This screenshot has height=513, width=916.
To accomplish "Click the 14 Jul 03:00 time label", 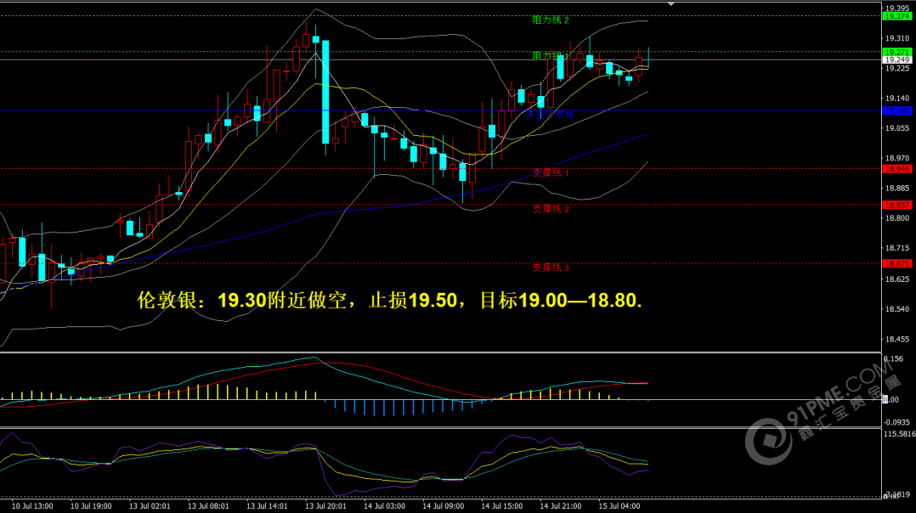I will click(x=384, y=506).
